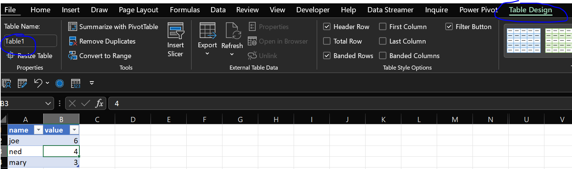The height and width of the screenshot is (169, 572).
Task: Click the formula bar enter checkmark icon
Action: [85, 103]
